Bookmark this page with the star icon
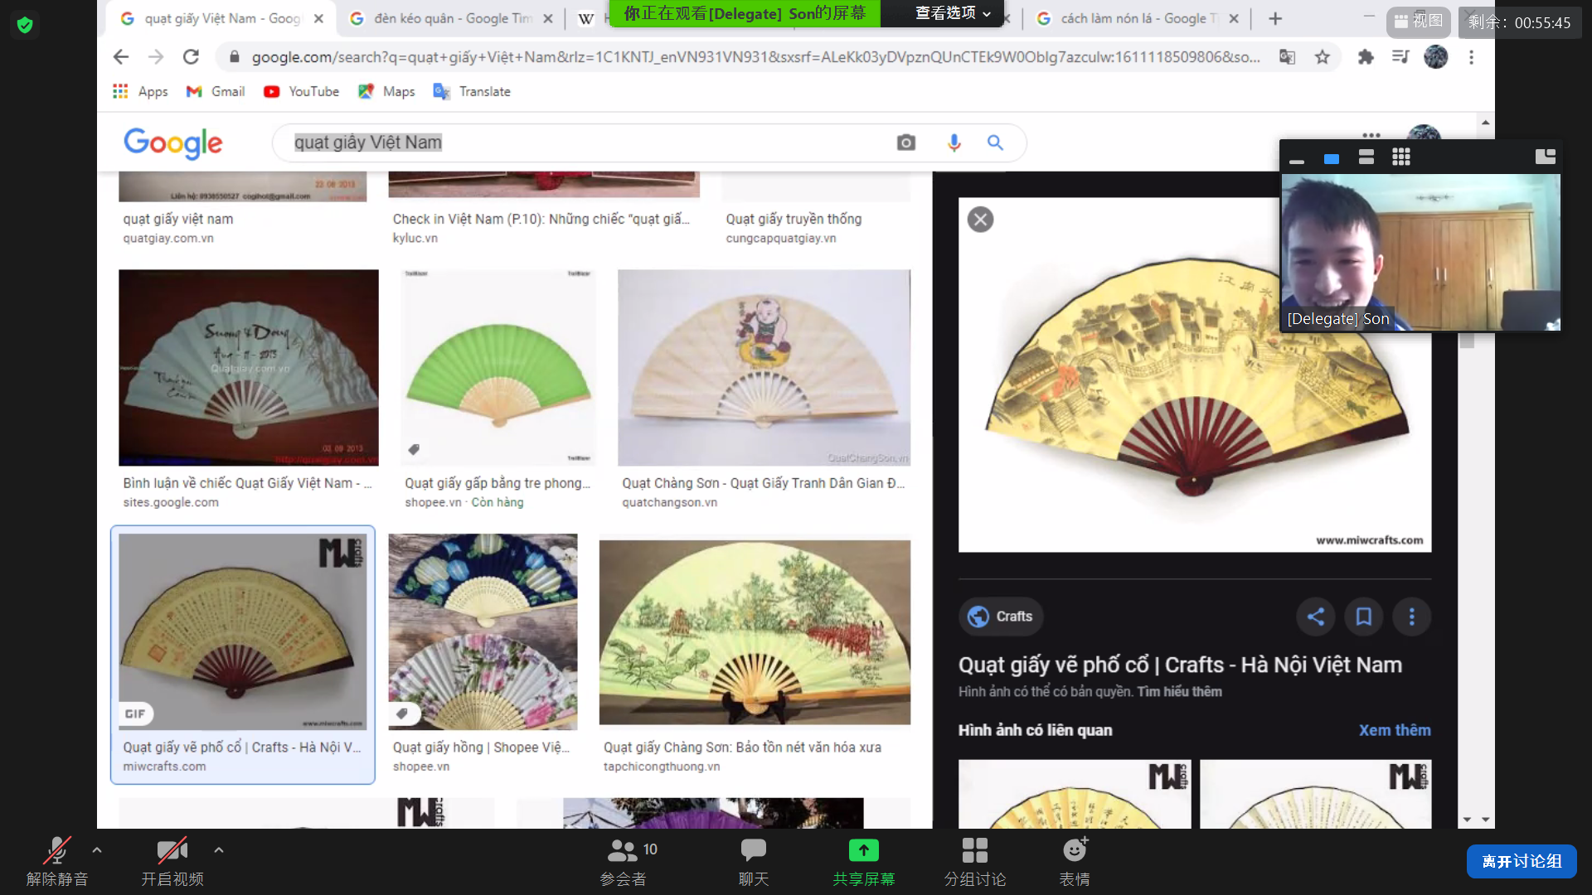1592x895 pixels. click(1323, 57)
